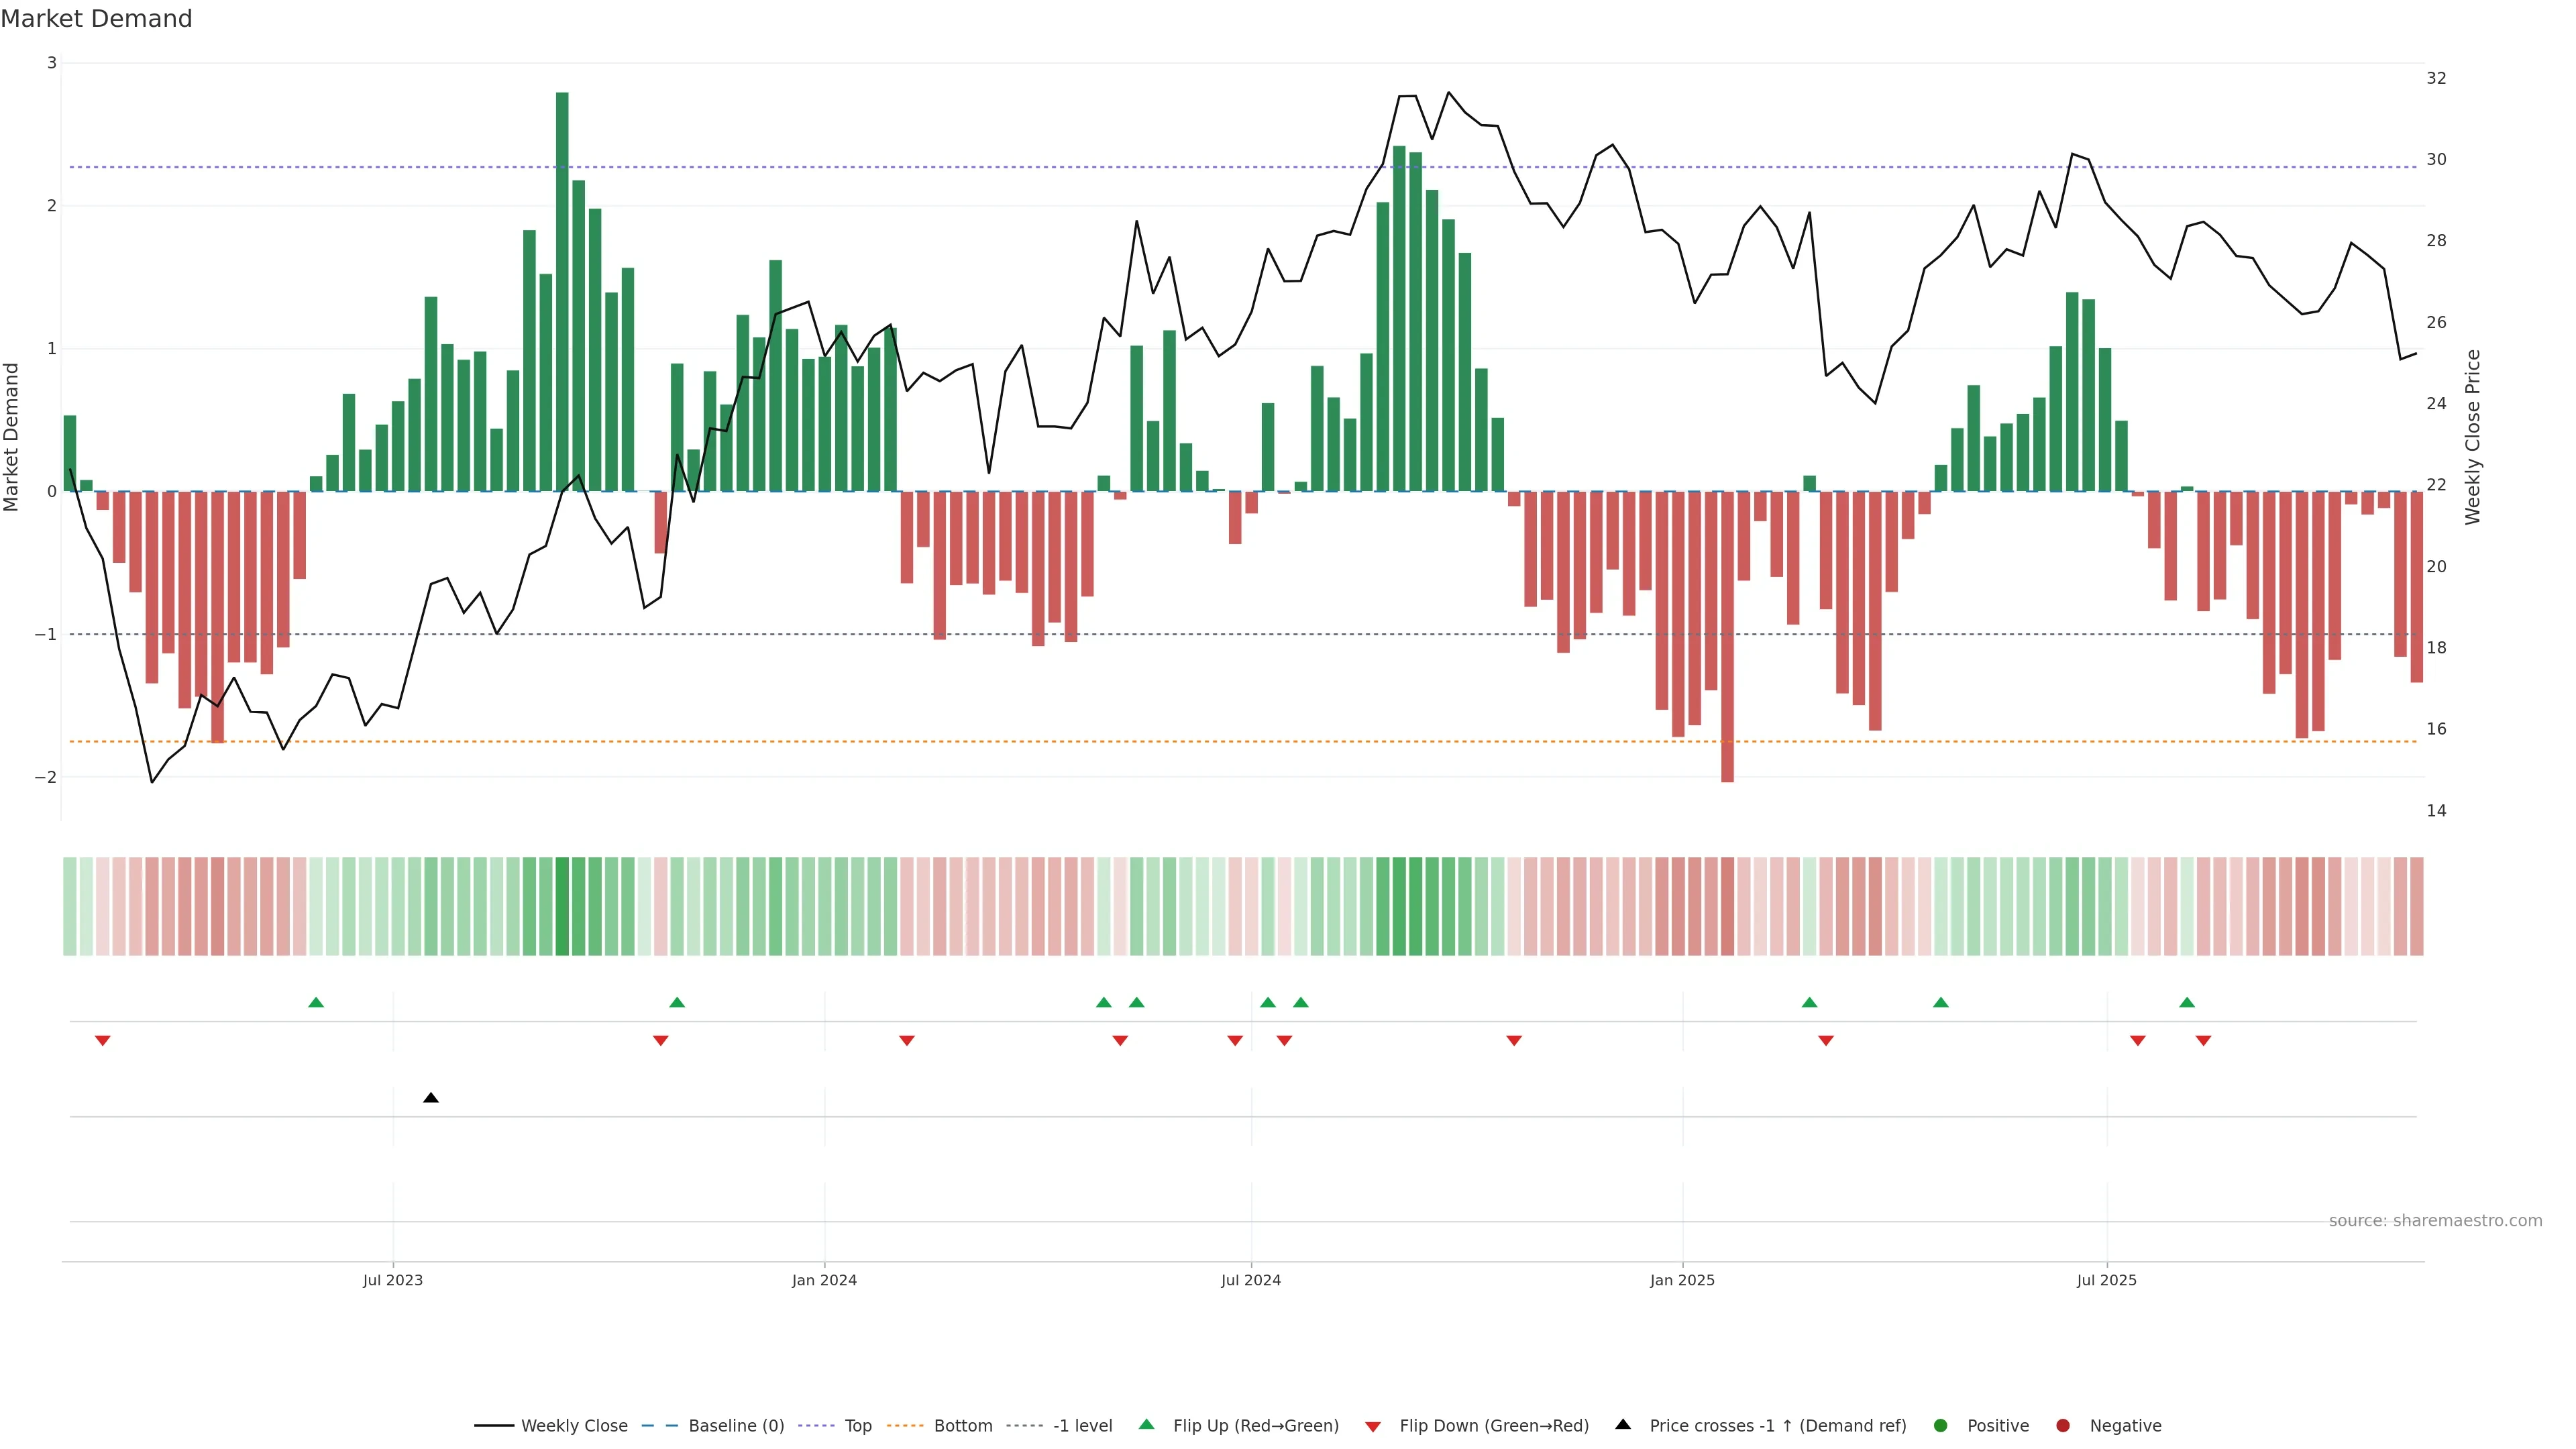Click the Flip Up green triangle legend icon

pos(1147,1425)
